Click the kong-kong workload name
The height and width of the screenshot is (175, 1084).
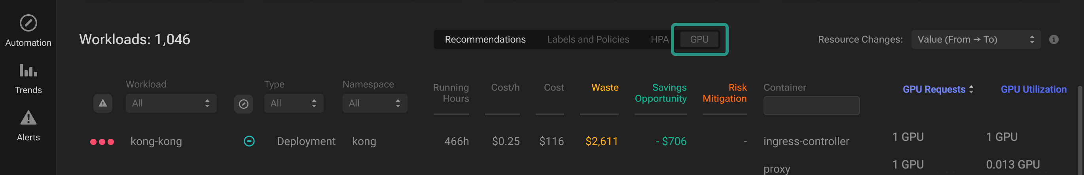[156, 141]
